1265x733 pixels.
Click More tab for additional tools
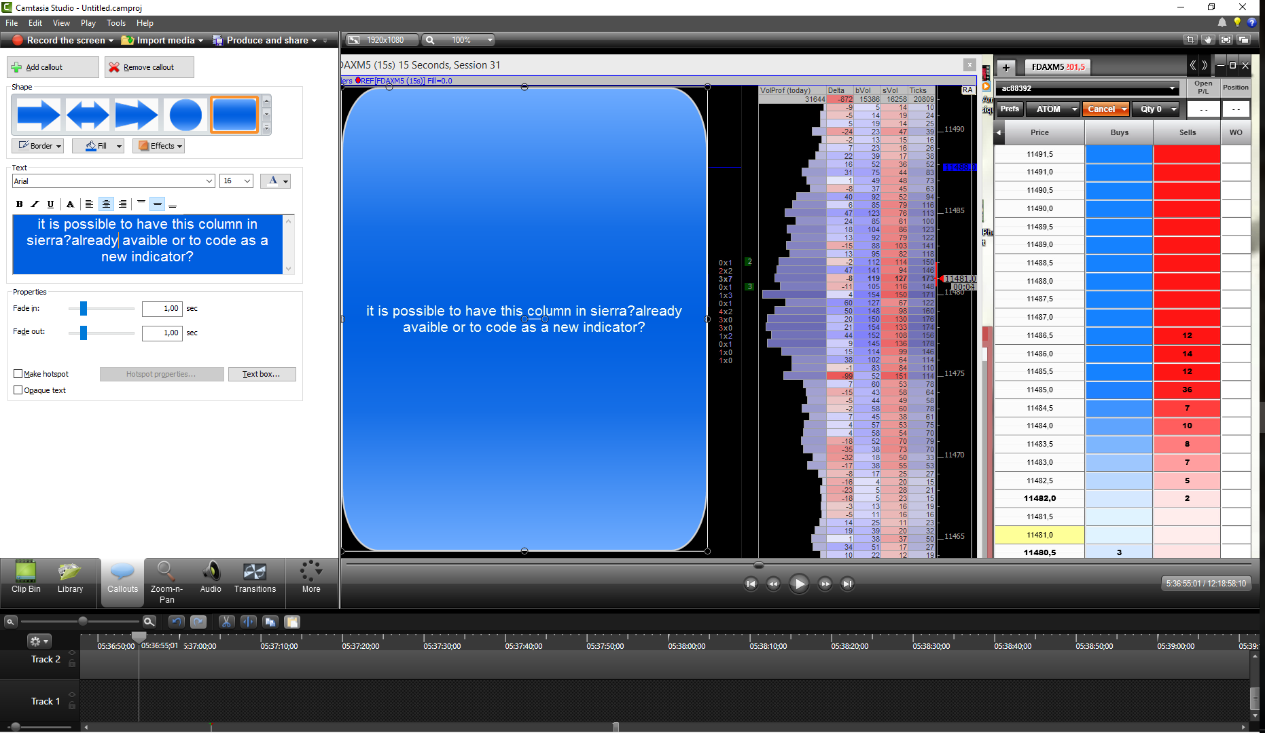(x=311, y=578)
